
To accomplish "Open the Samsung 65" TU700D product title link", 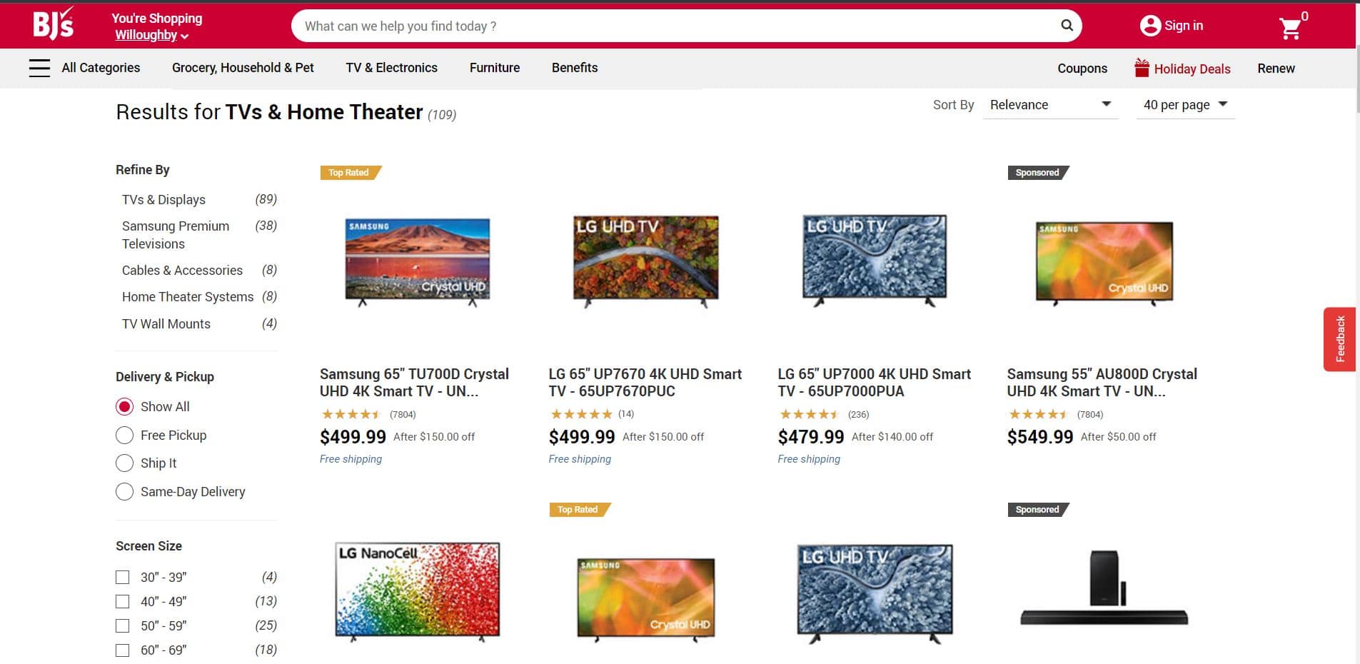I will click(x=414, y=383).
